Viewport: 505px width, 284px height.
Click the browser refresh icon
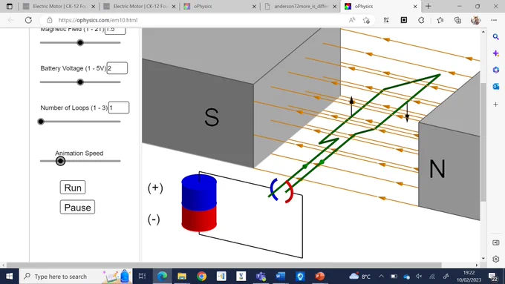28,20
